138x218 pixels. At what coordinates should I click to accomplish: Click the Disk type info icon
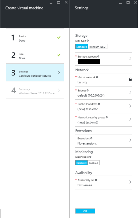(87, 41)
